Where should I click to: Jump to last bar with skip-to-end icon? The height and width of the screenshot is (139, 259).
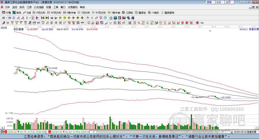point(47,18)
